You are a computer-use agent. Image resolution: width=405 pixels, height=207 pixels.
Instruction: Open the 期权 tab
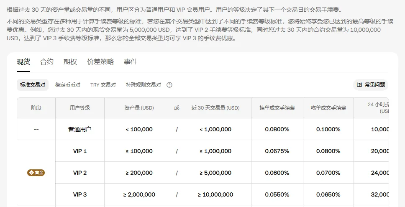click(70, 62)
